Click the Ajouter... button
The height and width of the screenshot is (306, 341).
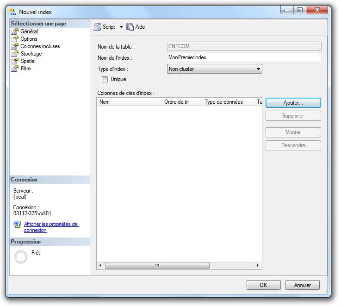point(293,103)
